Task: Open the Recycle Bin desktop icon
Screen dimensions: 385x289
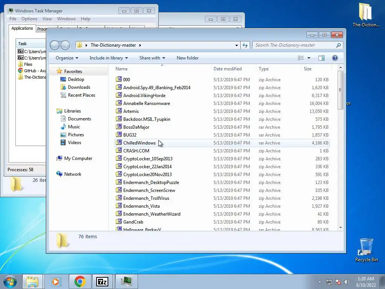Action: pyautogui.click(x=366, y=250)
